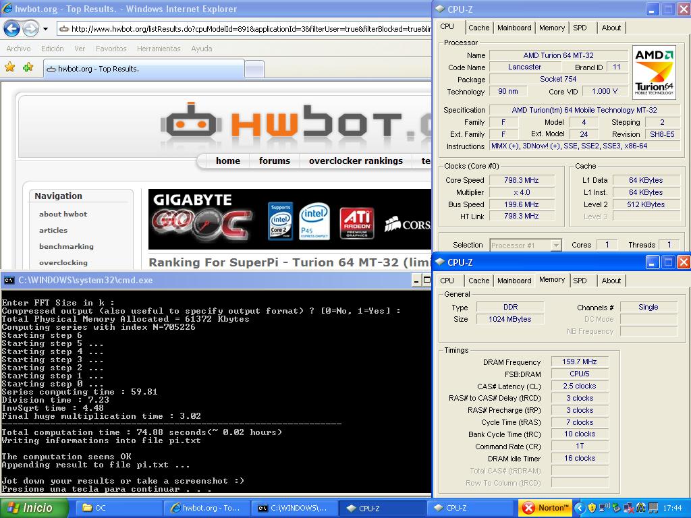Screen dimensions: 691x518
Task: Click the Intel Core 2 badge in banner
Action: coord(280,221)
